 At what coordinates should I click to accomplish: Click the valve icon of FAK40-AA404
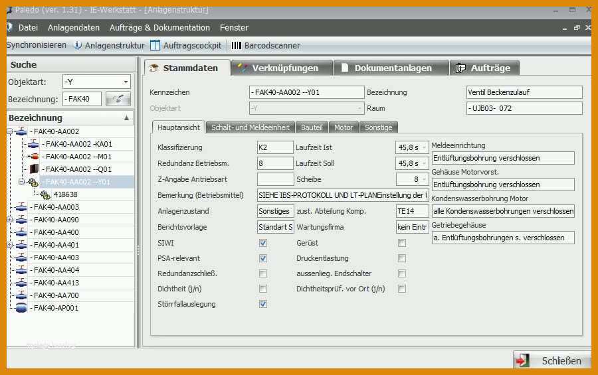[x=21, y=270]
